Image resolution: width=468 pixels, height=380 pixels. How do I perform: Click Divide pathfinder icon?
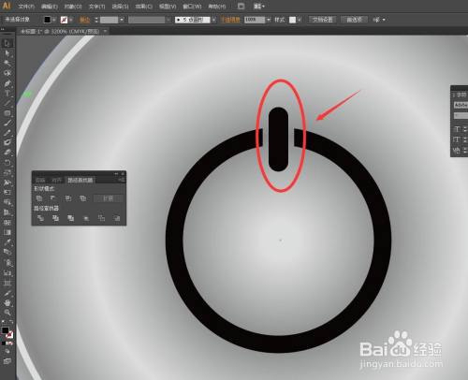40,218
